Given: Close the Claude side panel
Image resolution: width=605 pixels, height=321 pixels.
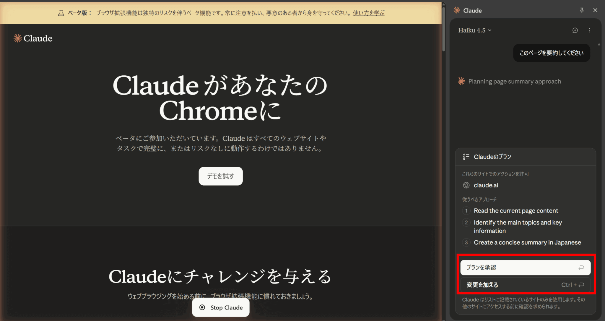Looking at the screenshot, I should coord(595,10).
